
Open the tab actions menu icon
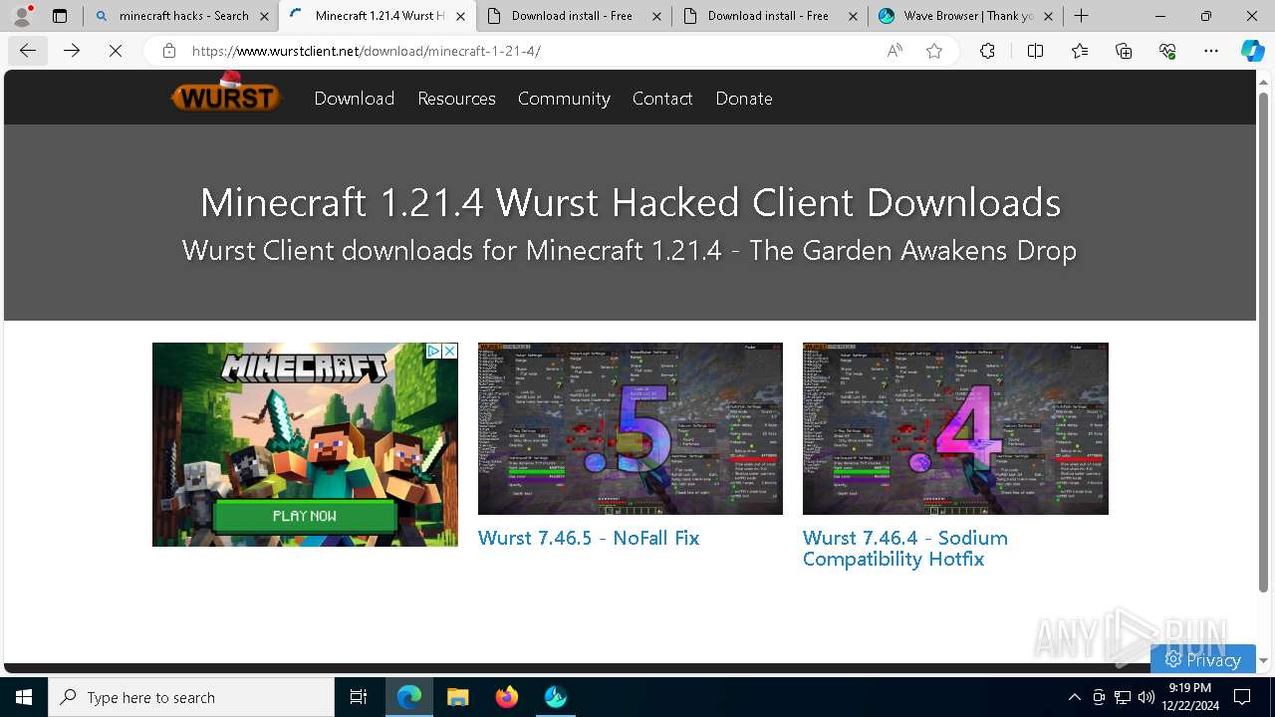pos(60,16)
